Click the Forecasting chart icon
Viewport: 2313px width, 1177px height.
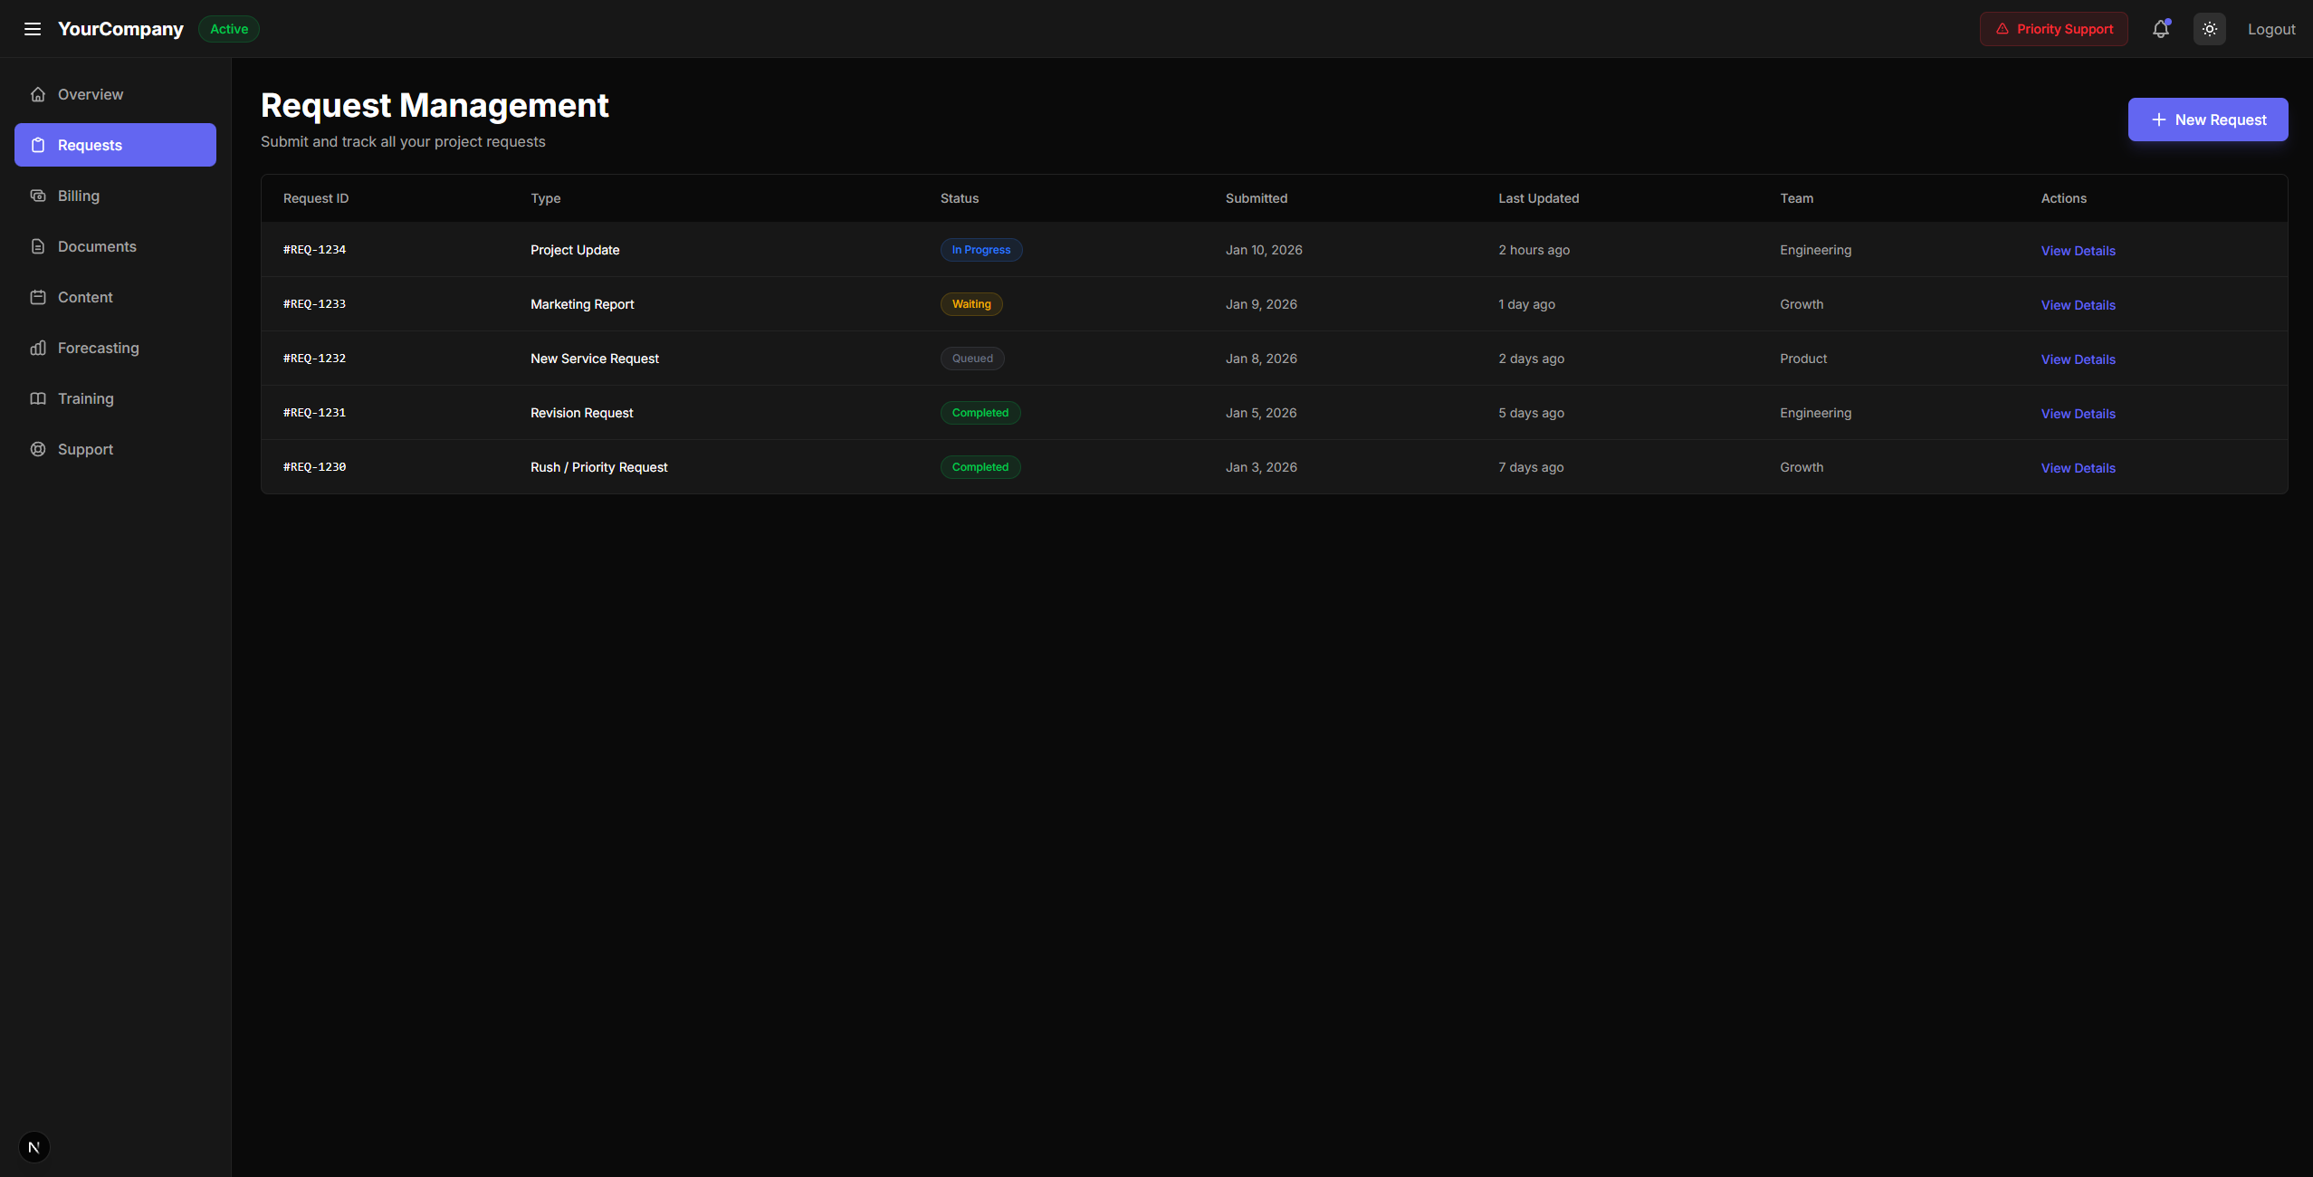tap(38, 348)
